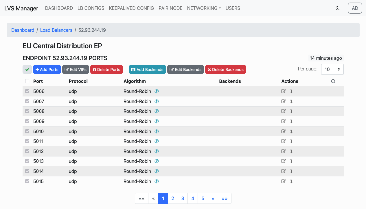Viewport: 366px width, 209px height.
Task: Click the green checkmark toolbar button
Action: coord(27,70)
